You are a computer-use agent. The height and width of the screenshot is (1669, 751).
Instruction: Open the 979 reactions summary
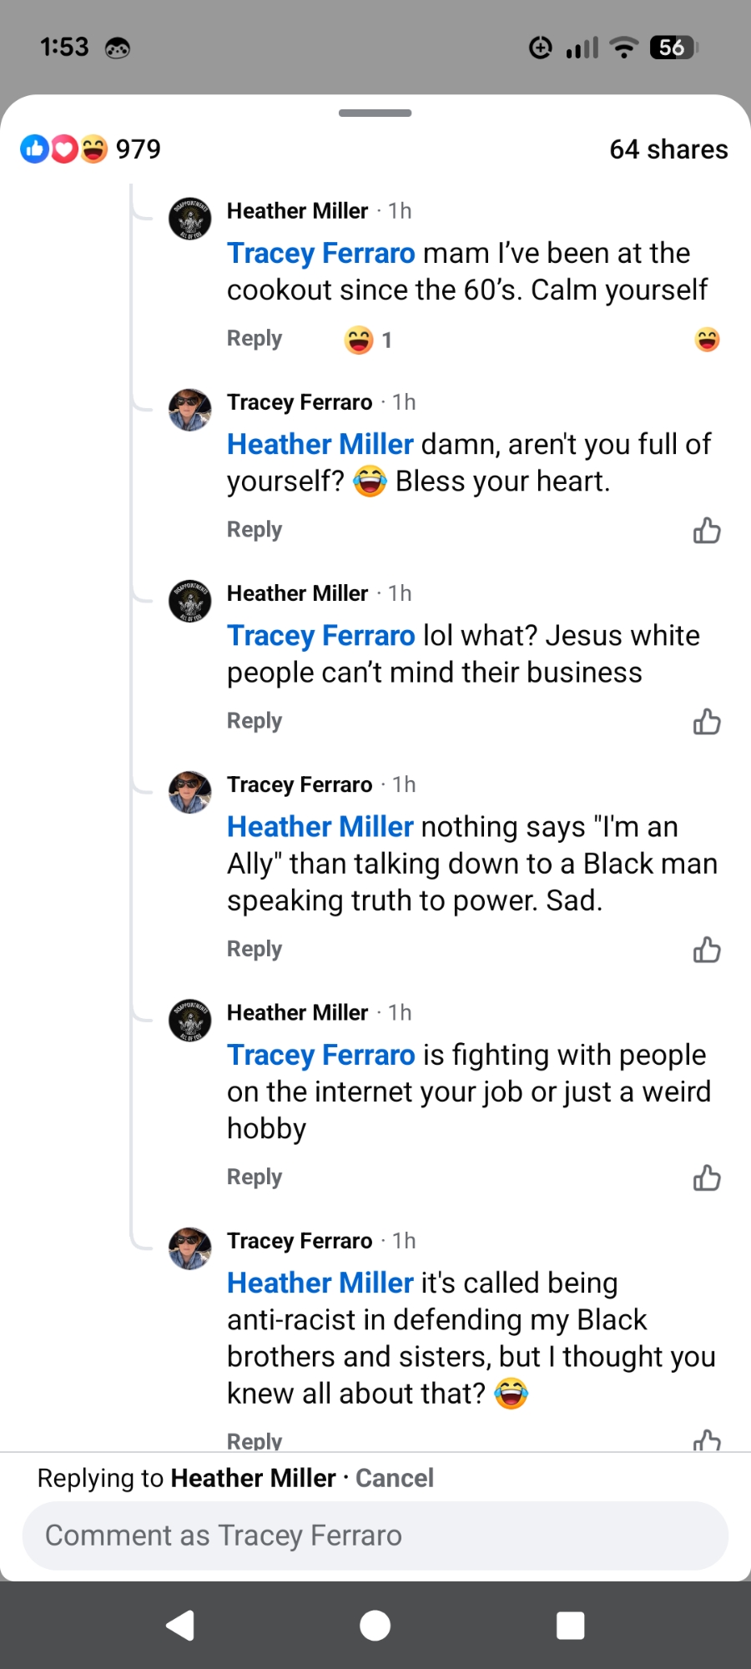(x=91, y=149)
